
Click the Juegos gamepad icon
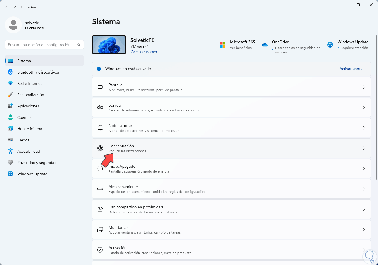[x=10, y=140]
